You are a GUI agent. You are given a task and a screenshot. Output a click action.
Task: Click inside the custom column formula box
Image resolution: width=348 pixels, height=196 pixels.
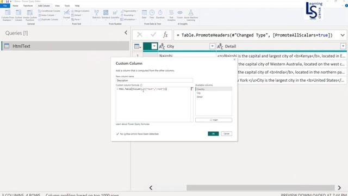click(x=153, y=105)
